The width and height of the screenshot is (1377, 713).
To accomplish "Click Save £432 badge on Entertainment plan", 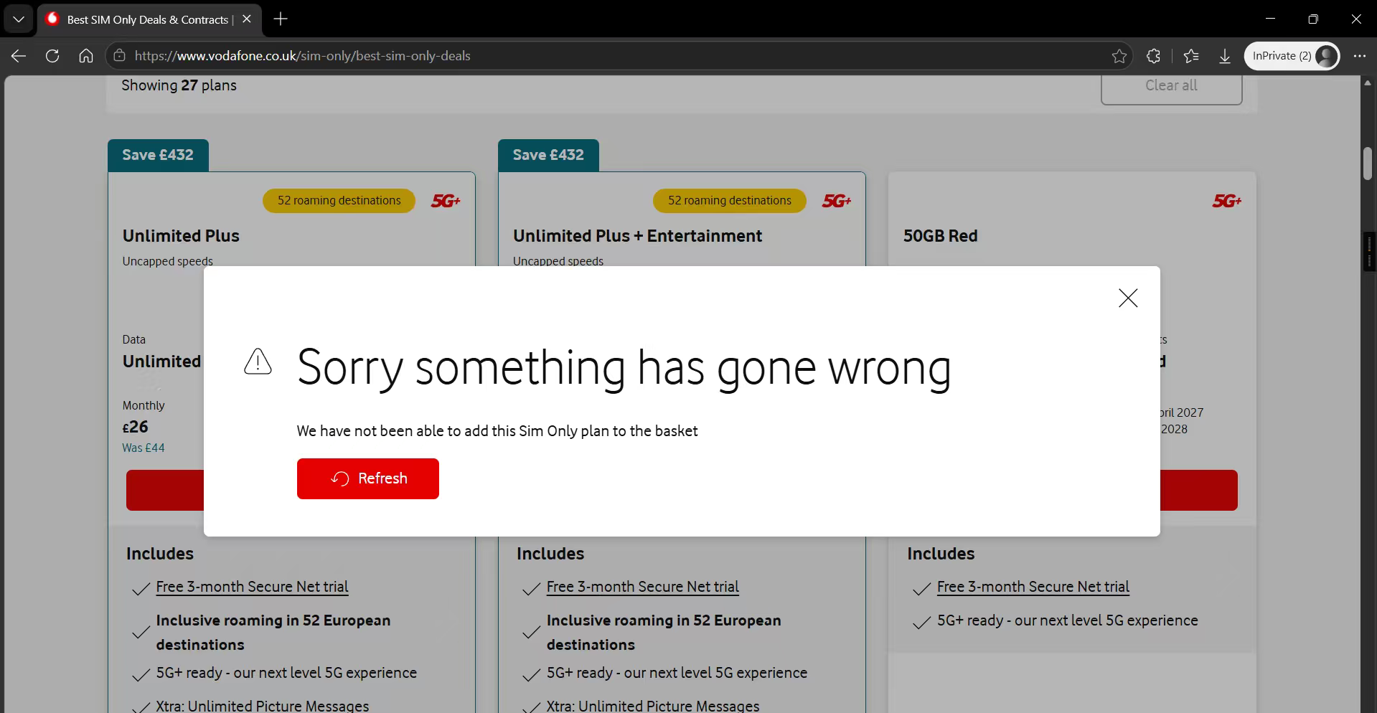I will 548,155.
